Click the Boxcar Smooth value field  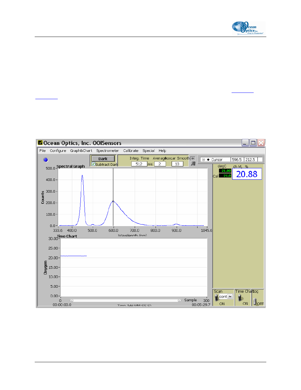(177, 164)
